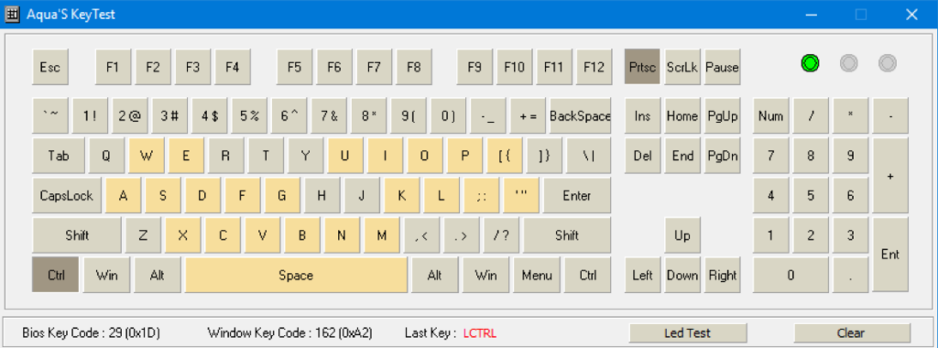The width and height of the screenshot is (938, 348).
Task: Select the highlighted Space bar key
Action: (296, 275)
